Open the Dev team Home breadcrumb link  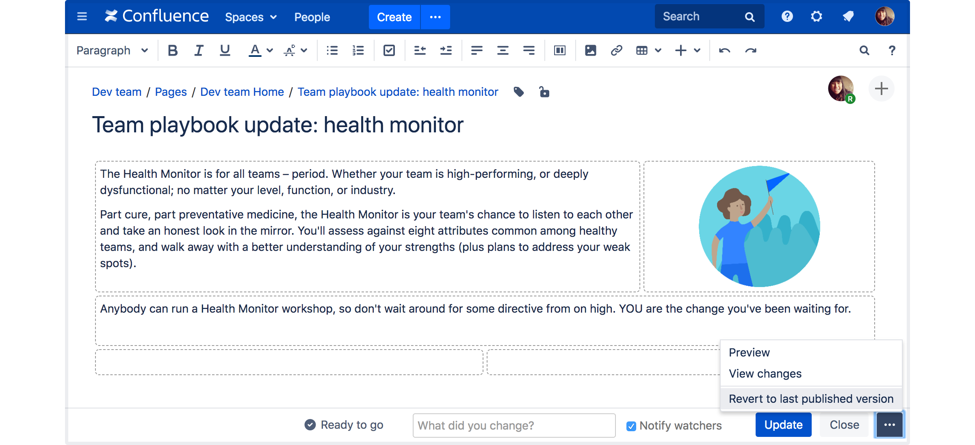[x=242, y=92]
